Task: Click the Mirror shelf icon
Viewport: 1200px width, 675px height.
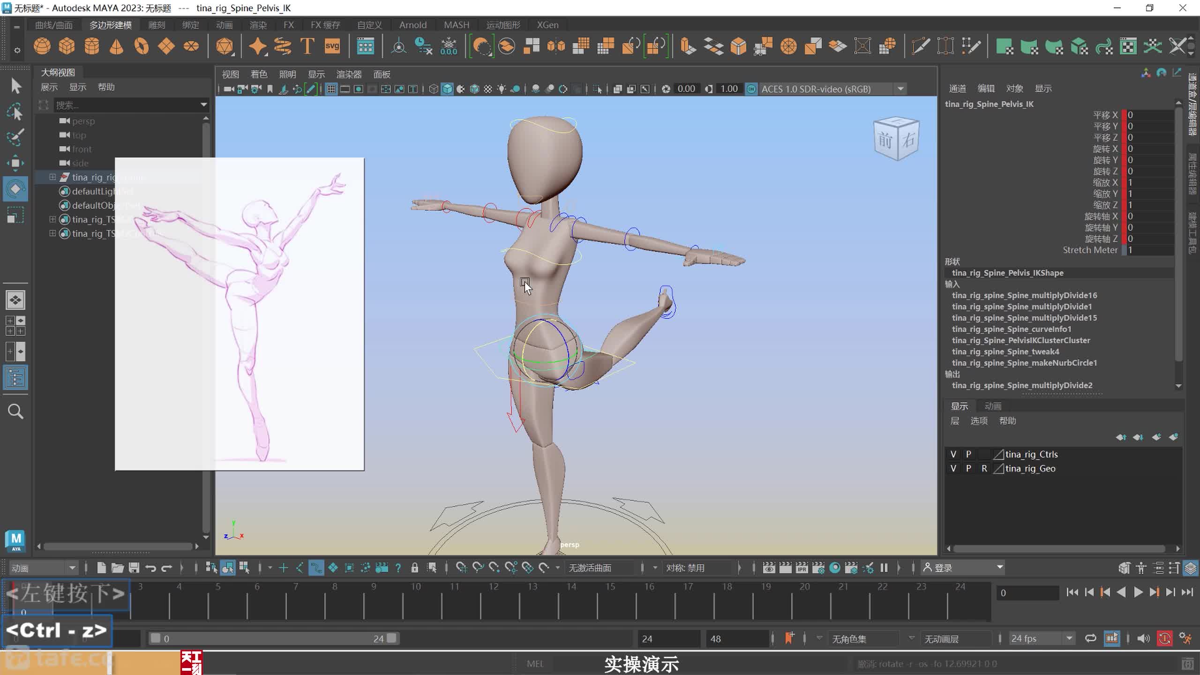Action: coord(556,46)
